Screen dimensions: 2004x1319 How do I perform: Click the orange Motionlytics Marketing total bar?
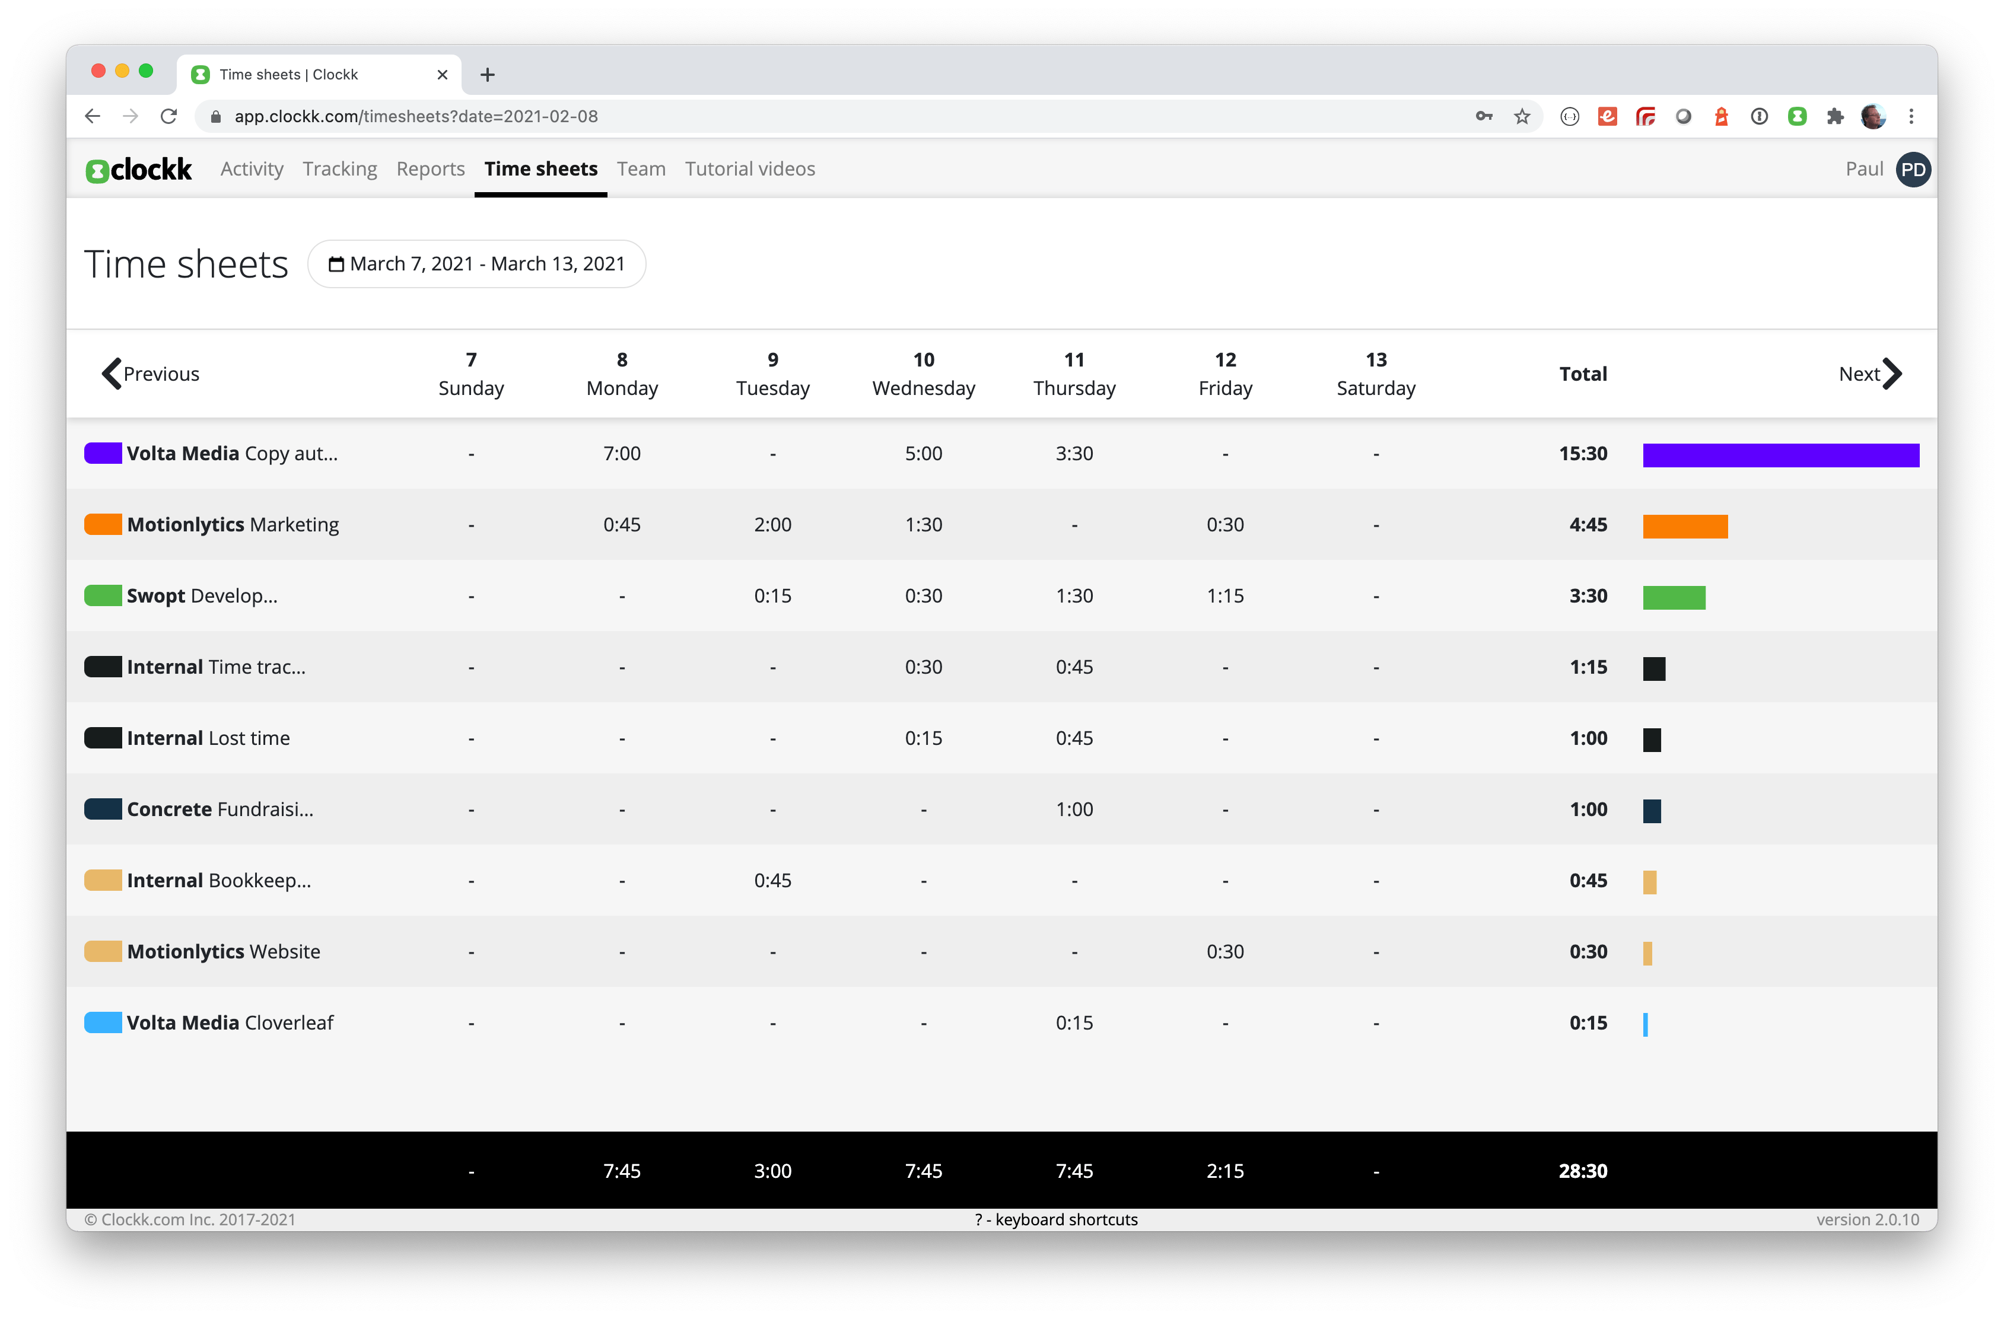pos(1685,526)
